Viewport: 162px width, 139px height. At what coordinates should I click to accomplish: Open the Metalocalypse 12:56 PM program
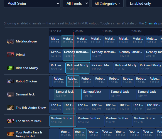[x=82, y=41]
